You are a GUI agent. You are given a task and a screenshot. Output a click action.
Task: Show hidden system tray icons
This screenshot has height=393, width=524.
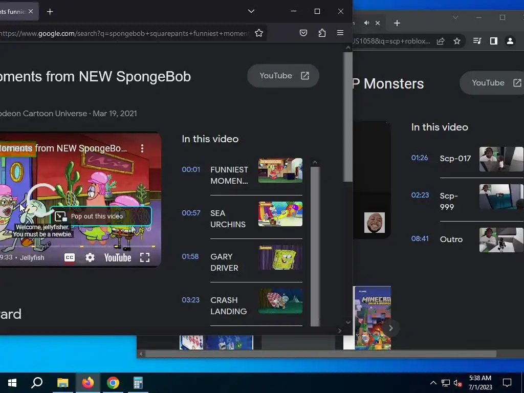pyautogui.click(x=433, y=383)
